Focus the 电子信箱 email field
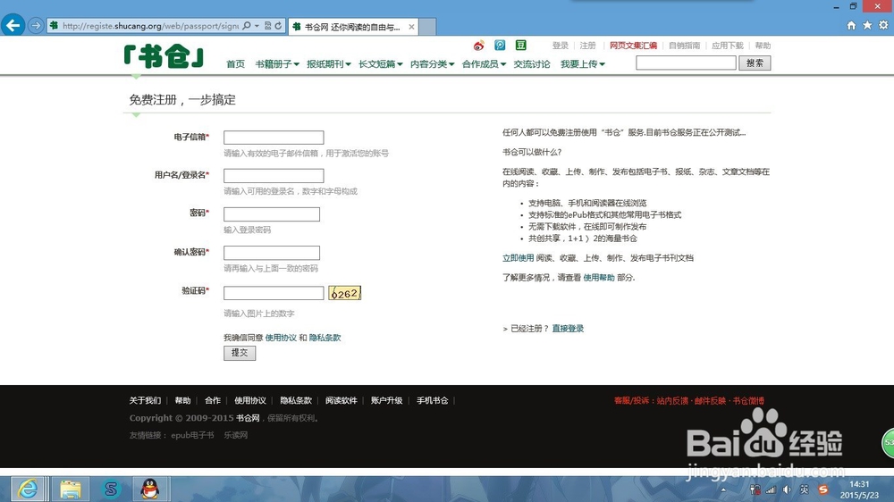This screenshot has width=894, height=502. (x=274, y=138)
